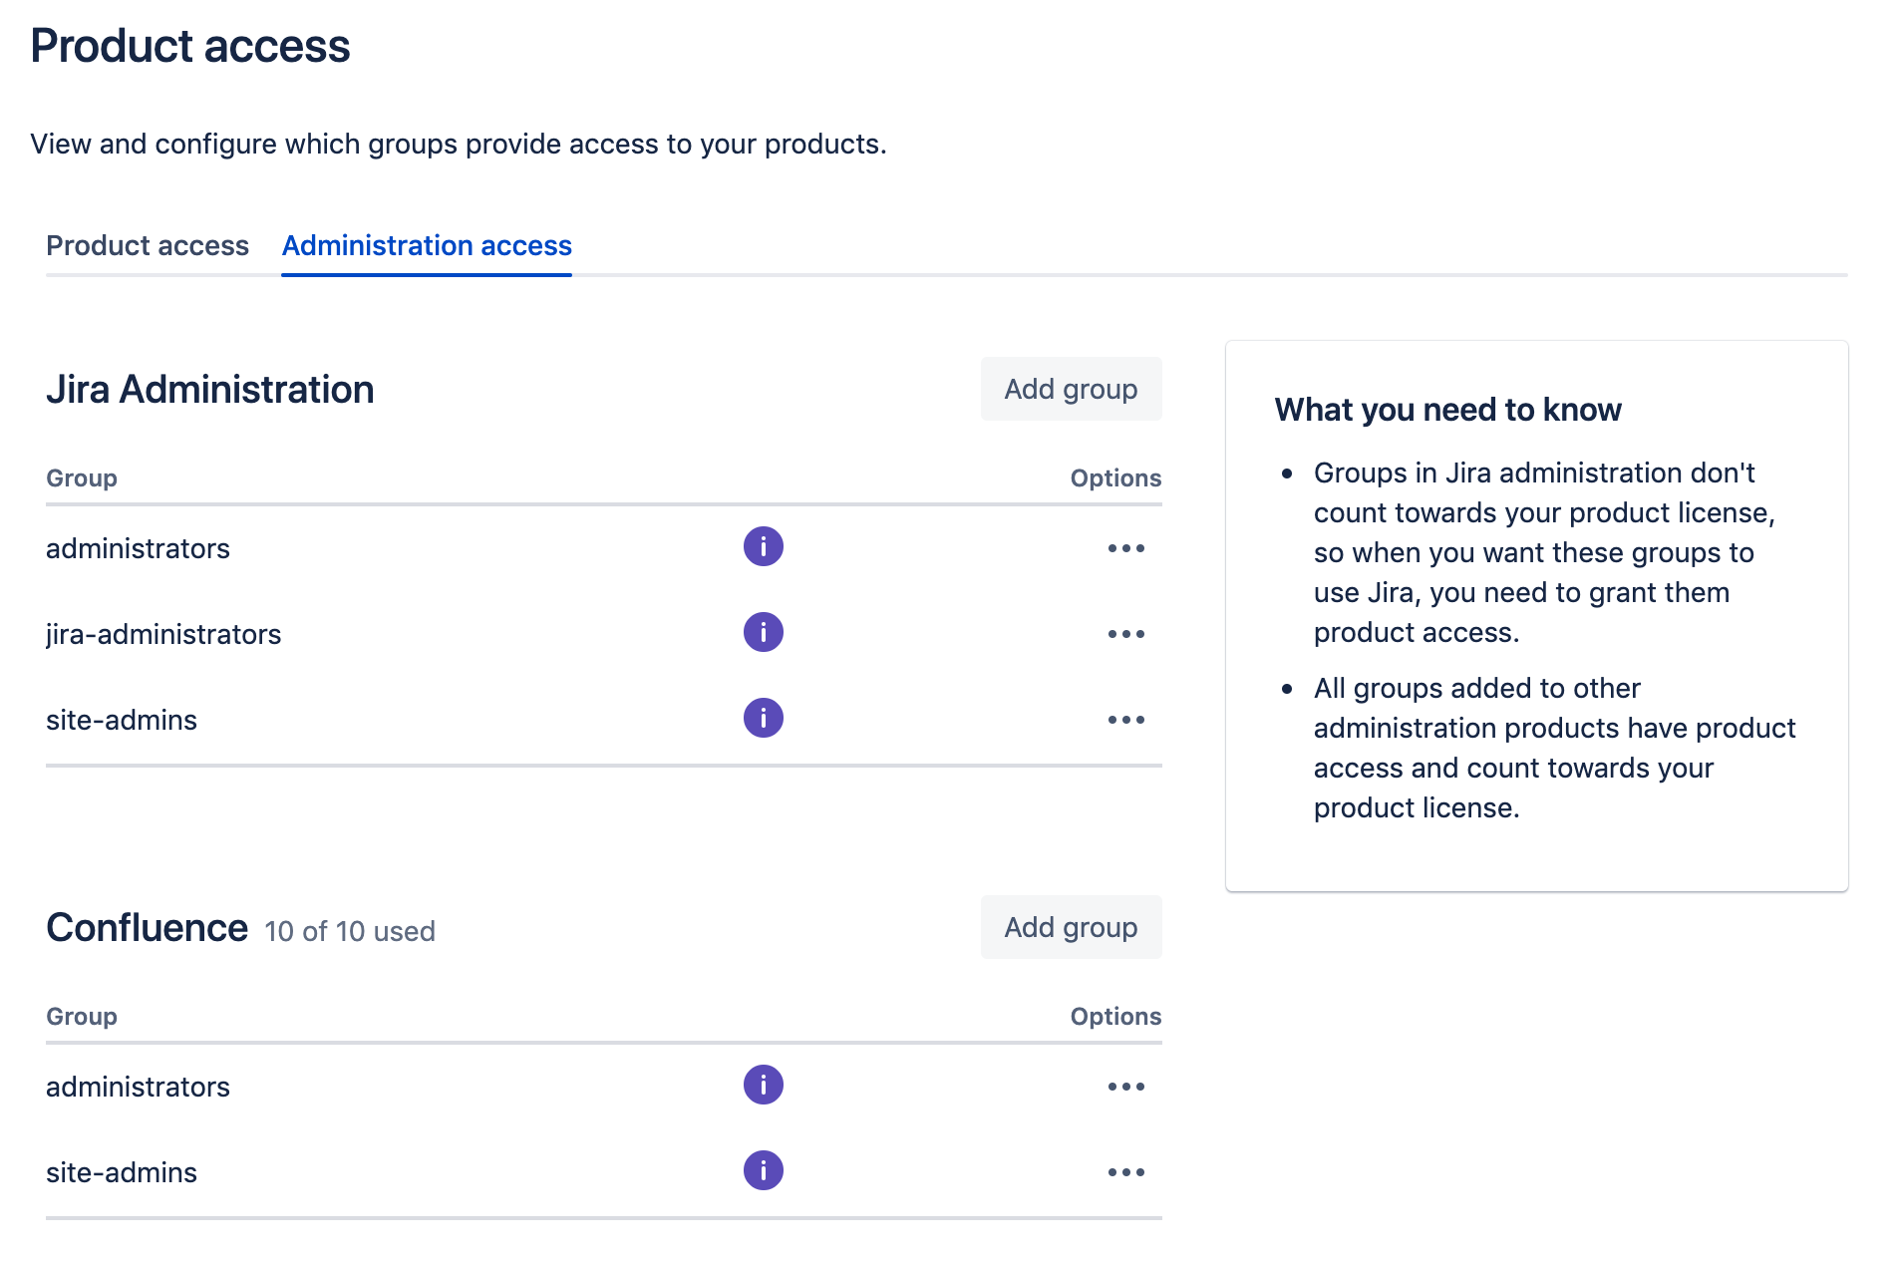Open options menu for Confluence administrators row

[1125, 1087]
